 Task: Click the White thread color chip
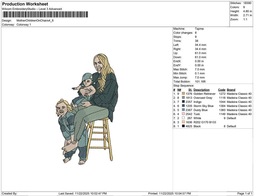point(183,118)
